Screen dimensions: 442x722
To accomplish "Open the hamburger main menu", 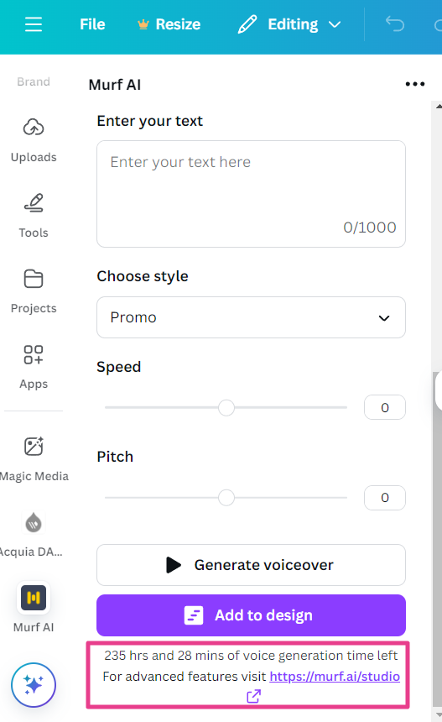I will [33, 24].
